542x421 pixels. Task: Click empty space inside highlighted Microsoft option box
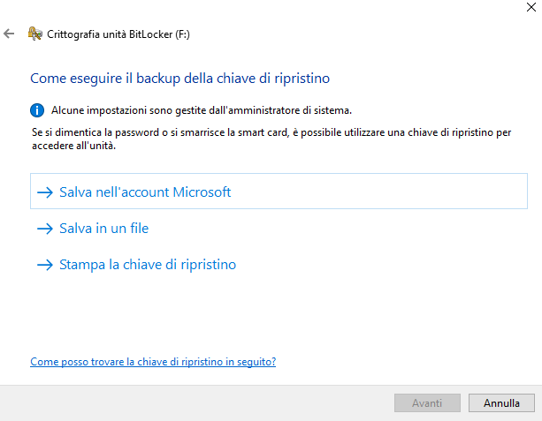[x=380, y=192]
